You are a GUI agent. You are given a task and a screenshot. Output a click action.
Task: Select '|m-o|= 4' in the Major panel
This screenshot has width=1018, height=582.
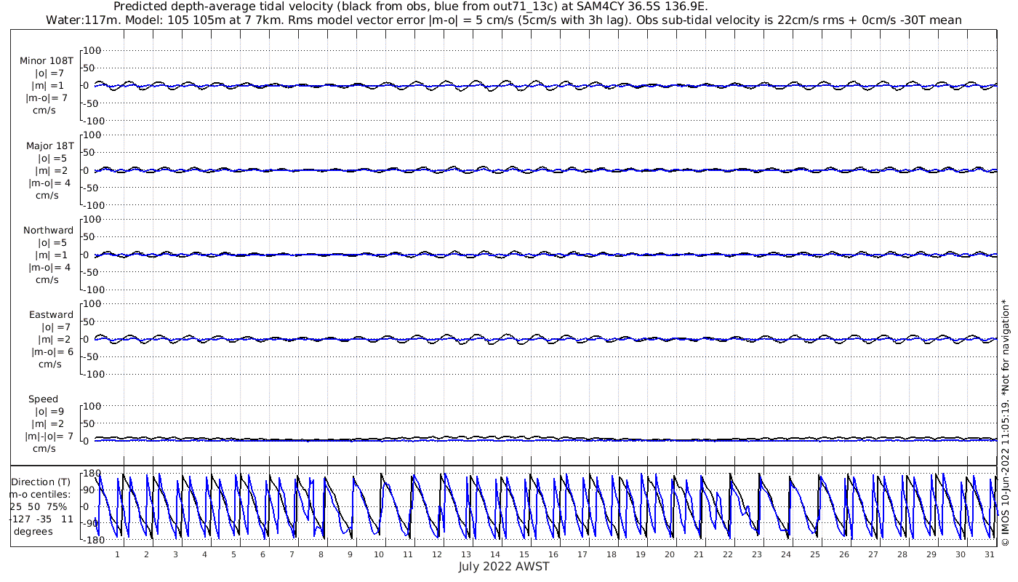point(49,183)
